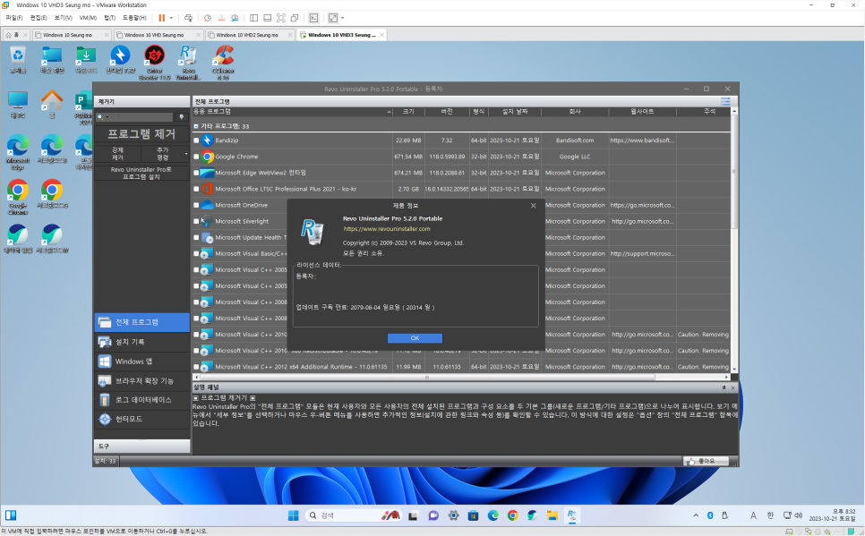Click the VMware revert snapshot icon
865x536 pixels.
221,18
